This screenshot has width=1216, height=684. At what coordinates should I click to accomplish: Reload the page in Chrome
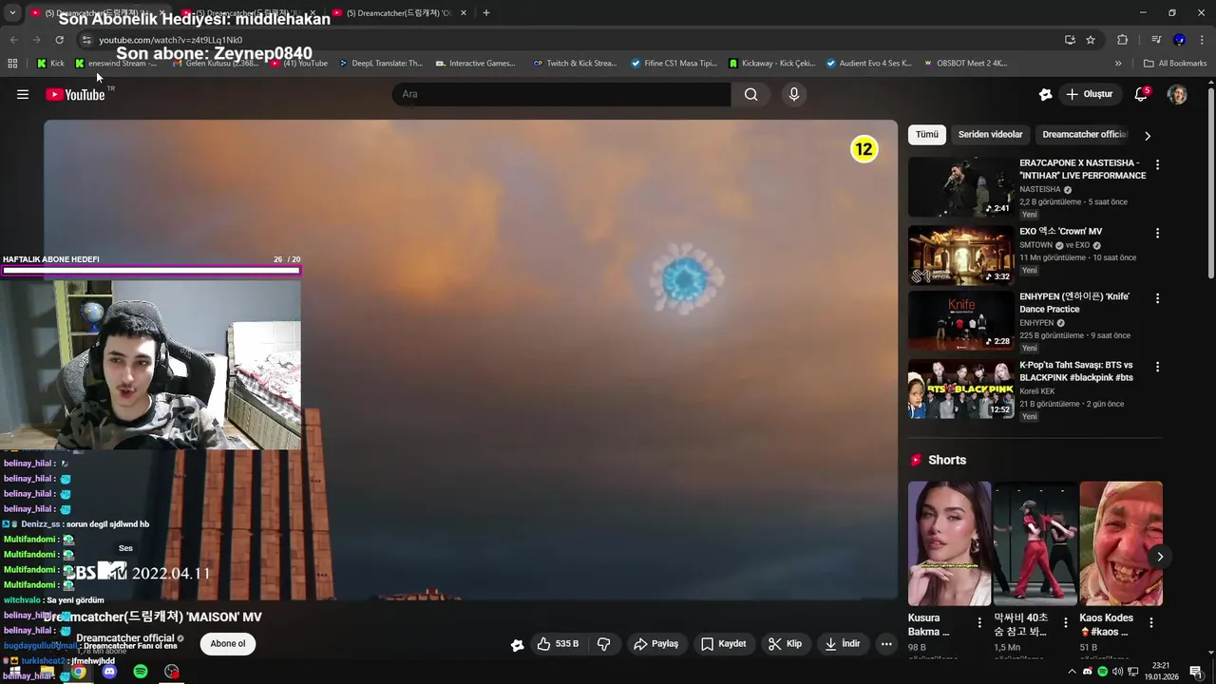[x=59, y=40]
